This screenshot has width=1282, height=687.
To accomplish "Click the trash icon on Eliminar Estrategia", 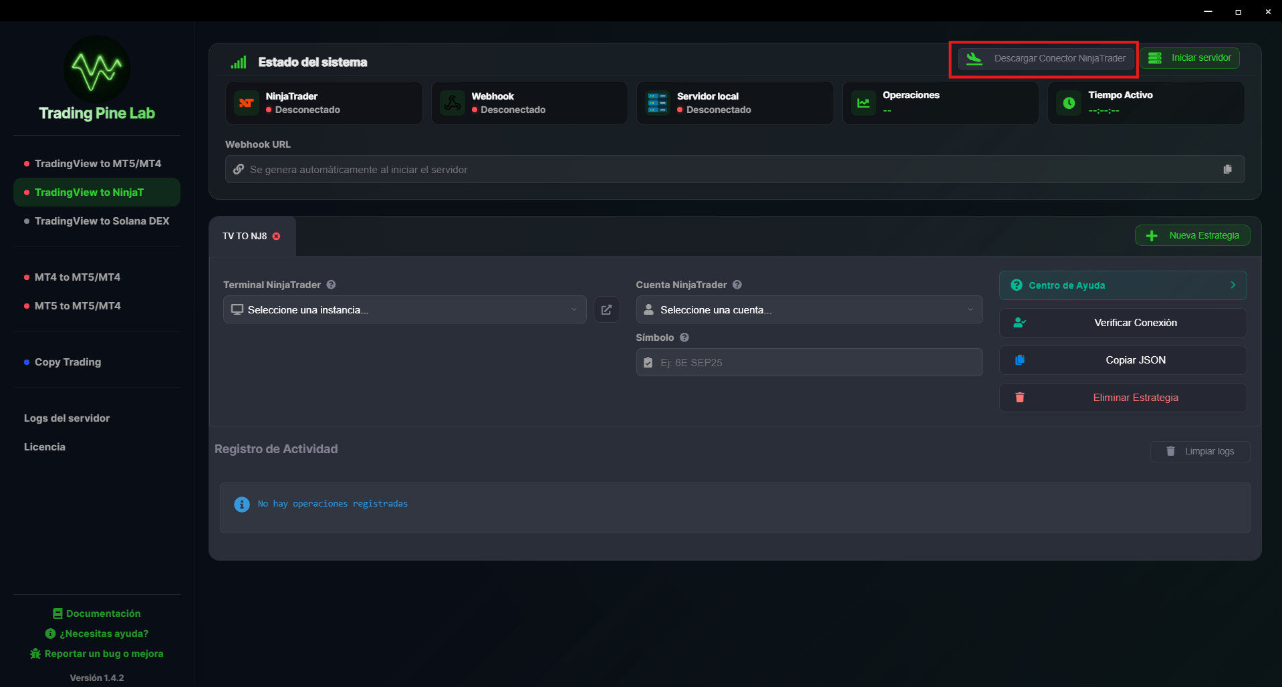I will [x=1019, y=397].
